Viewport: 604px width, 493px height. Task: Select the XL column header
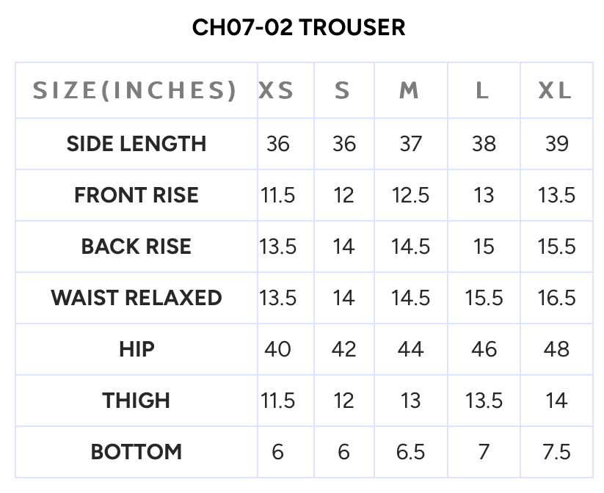click(x=555, y=90)
